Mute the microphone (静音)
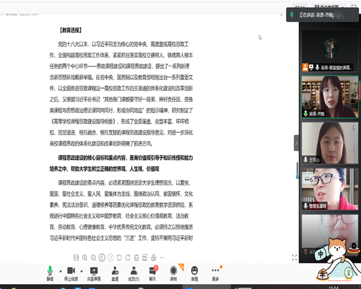 click(x=50, y=272)
